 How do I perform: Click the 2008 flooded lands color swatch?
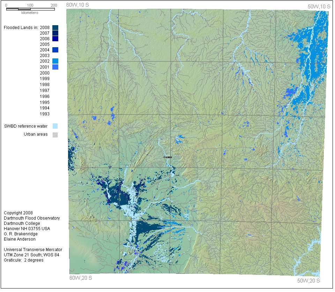[x=55, y=27]
